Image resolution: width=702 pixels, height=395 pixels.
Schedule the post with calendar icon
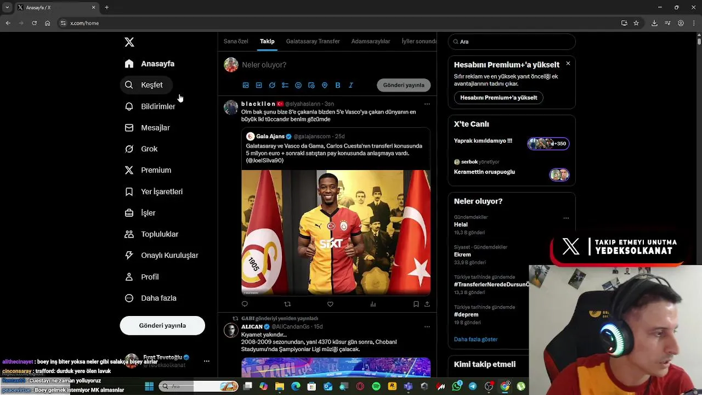pos(312,85)
